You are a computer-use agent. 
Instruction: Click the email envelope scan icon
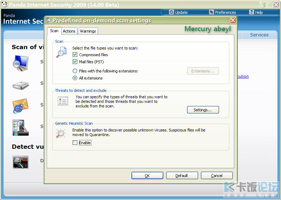(21, 106)
